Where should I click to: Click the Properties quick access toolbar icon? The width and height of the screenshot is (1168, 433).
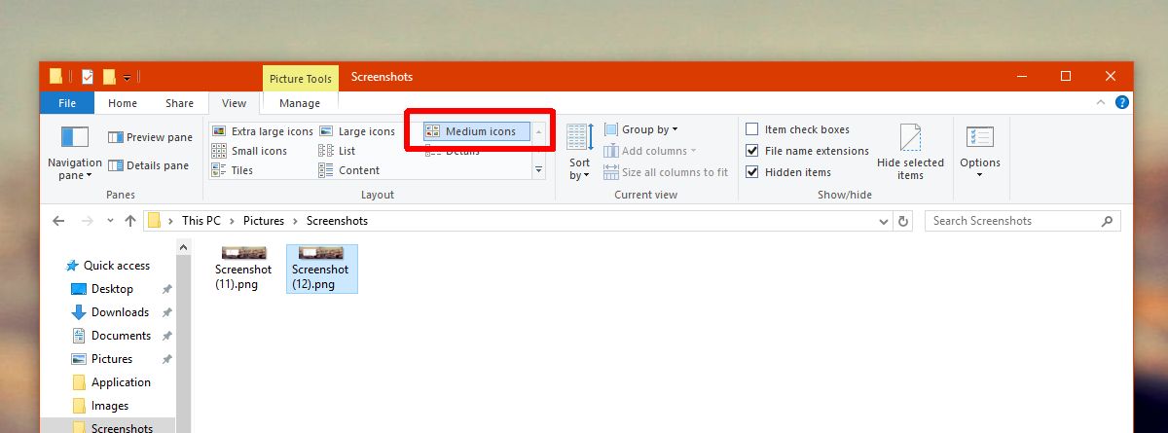(x=88, y=77)
